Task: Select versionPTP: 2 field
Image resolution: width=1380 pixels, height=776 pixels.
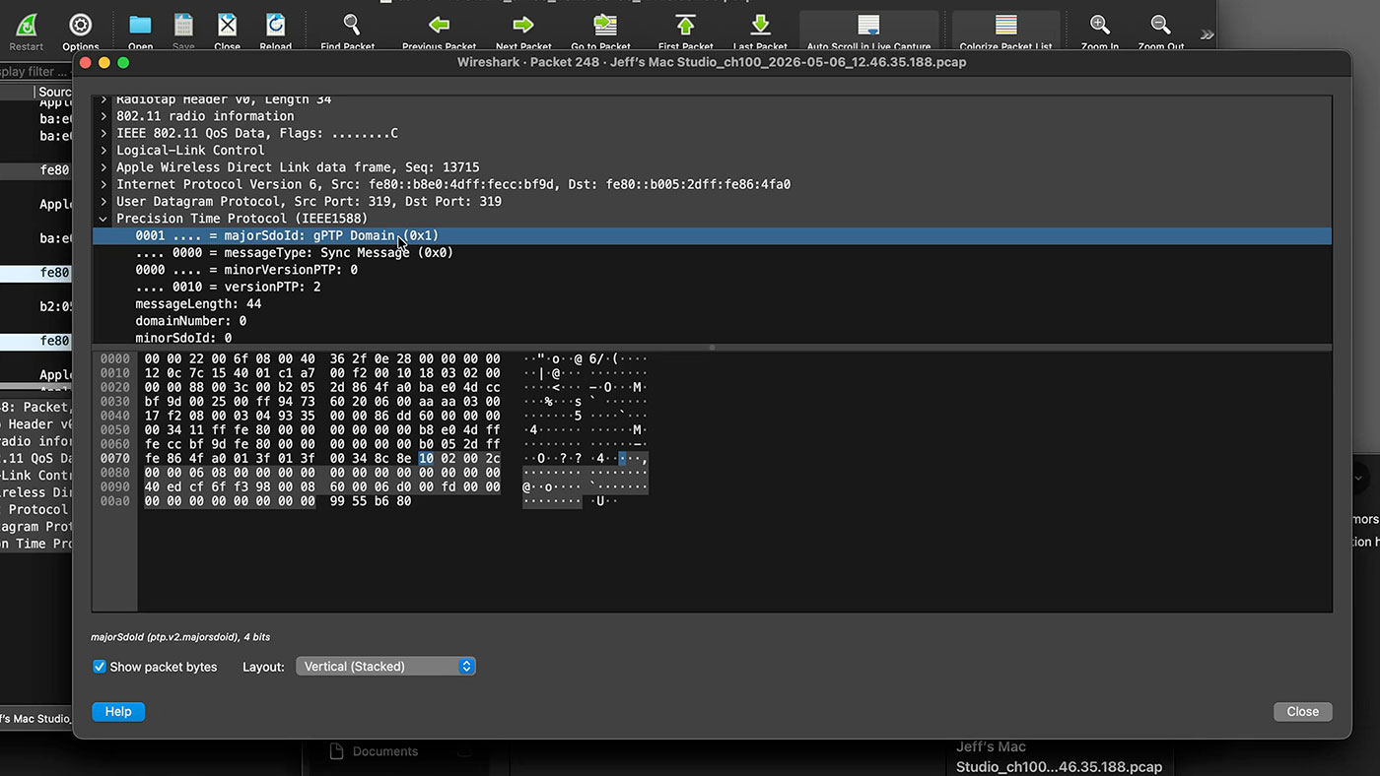Action: (x=712, y=287)
